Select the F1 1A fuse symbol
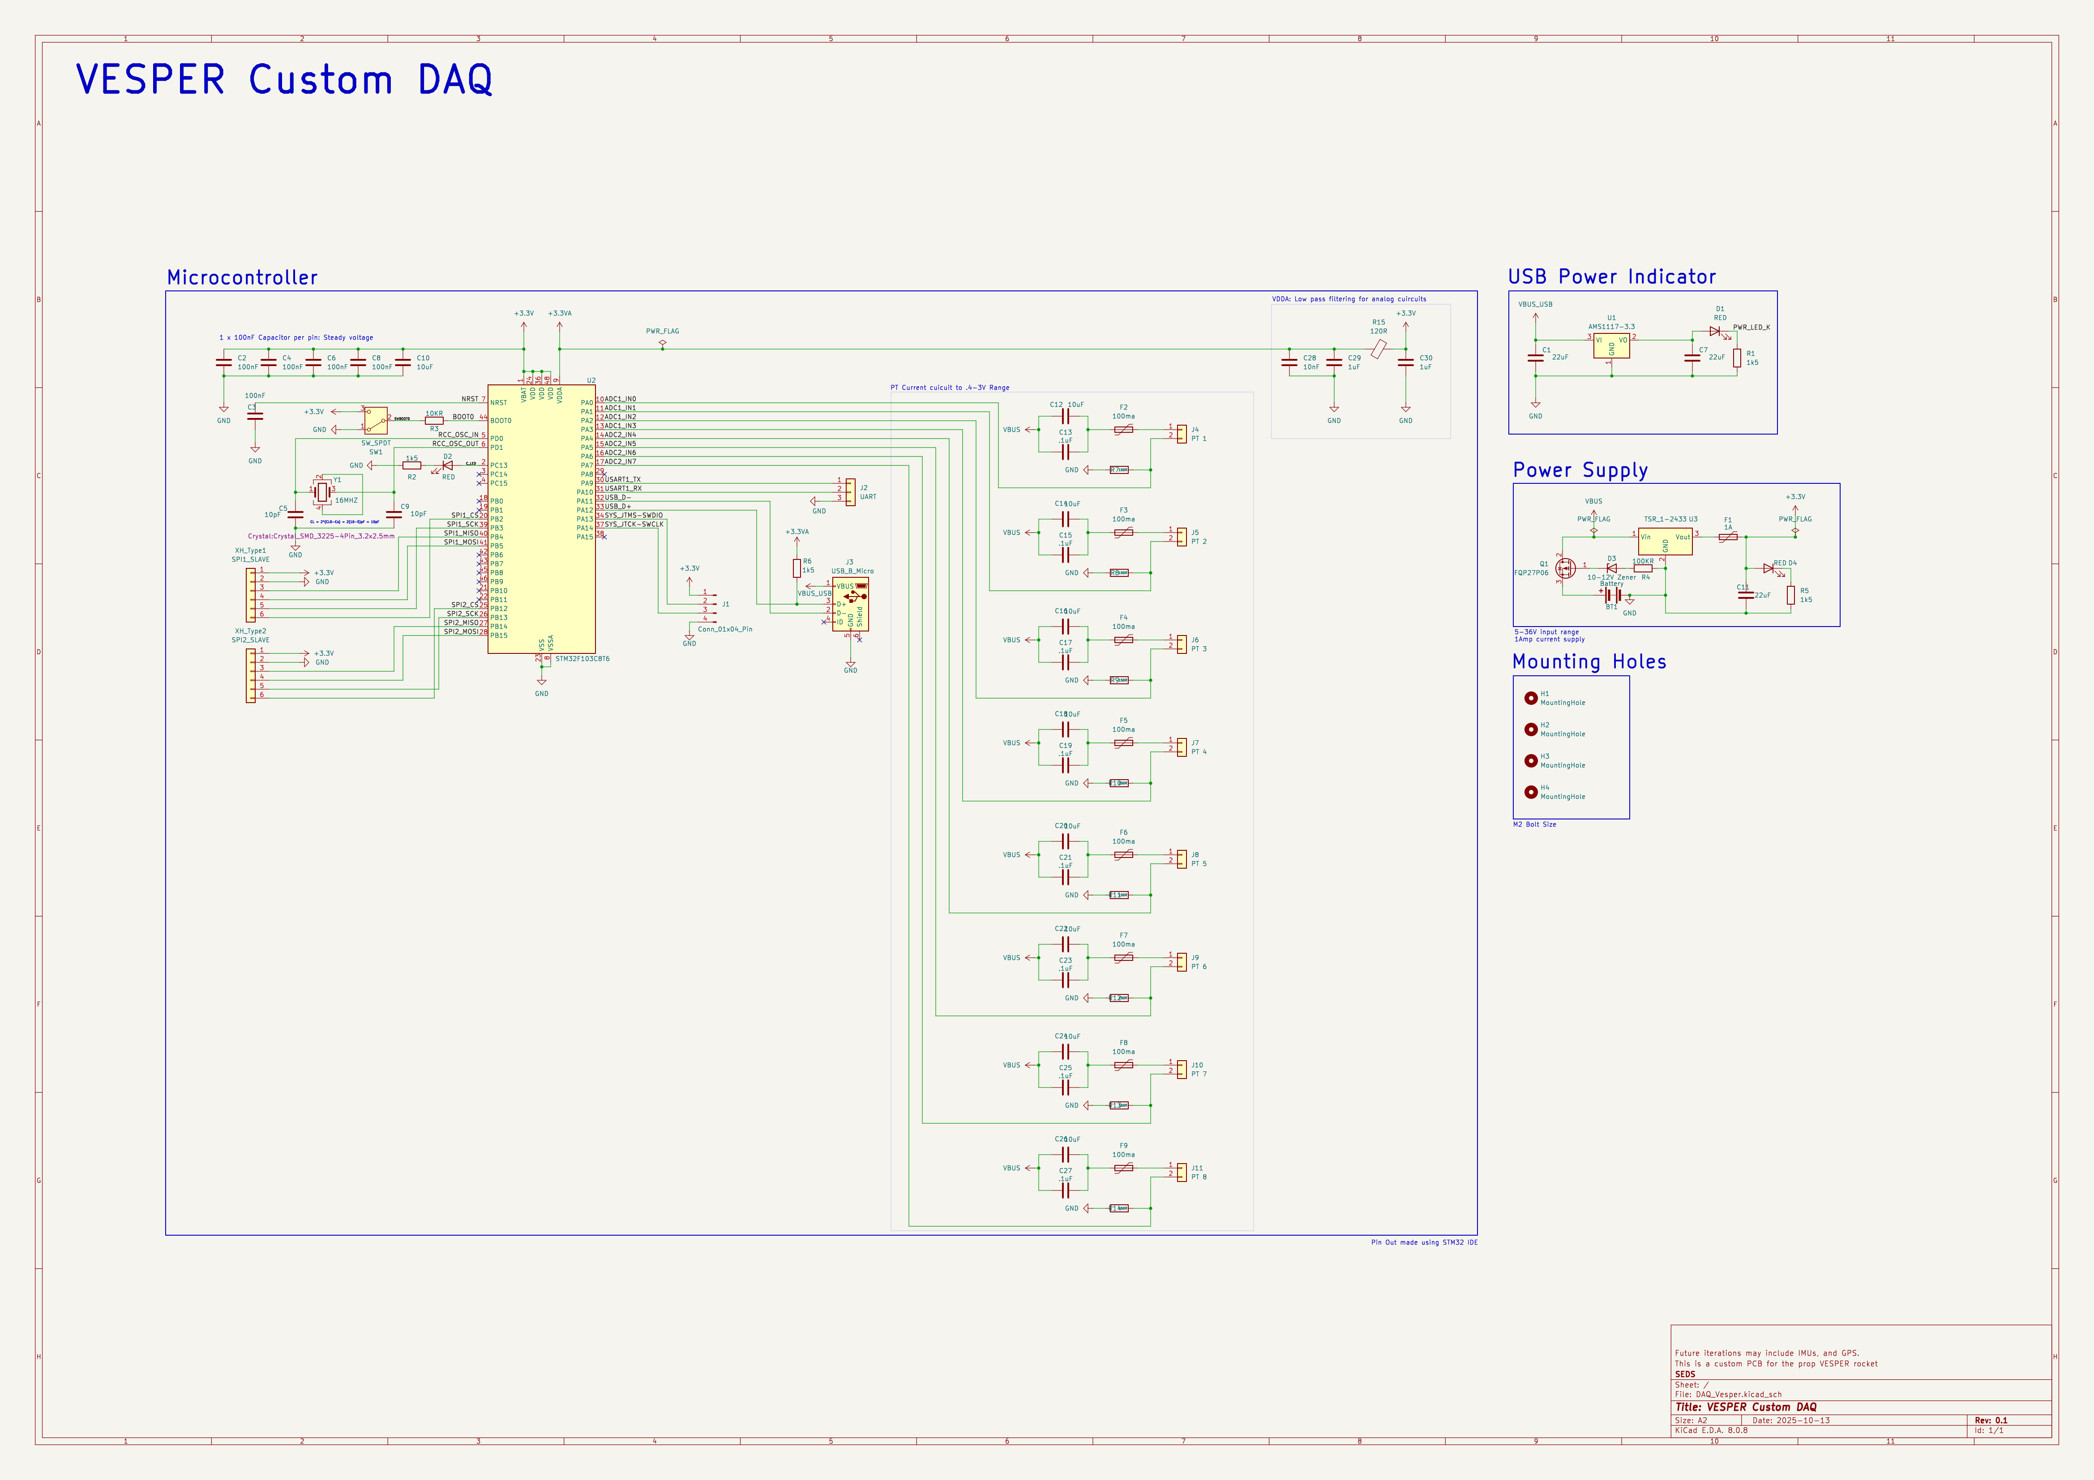Screen dimensions: 2094x1480 pos(1727,537)
